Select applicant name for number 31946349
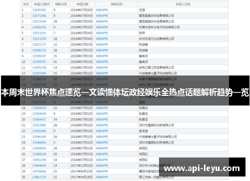Viewport: 250px width, 181px height. point(158,137)
